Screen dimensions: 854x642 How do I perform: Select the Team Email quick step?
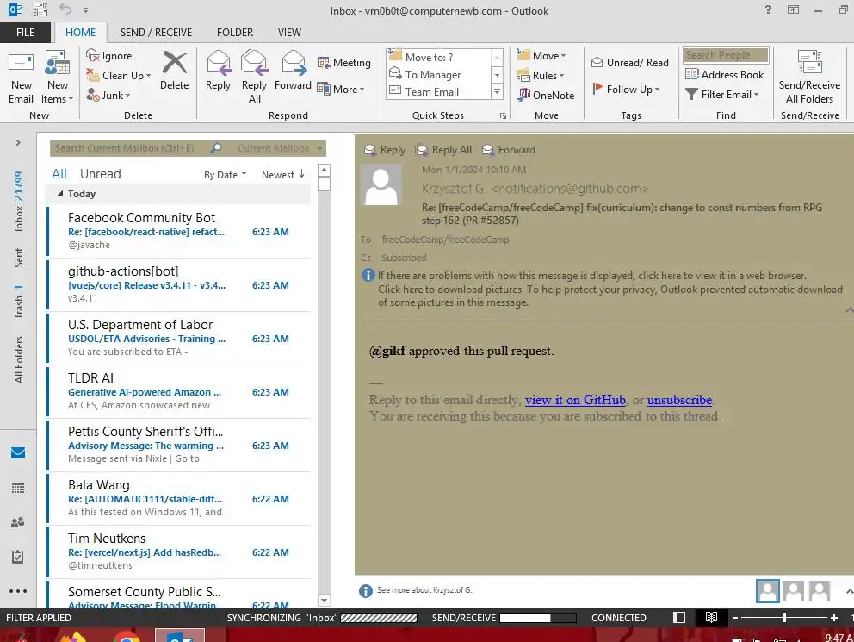pos(439,91)
